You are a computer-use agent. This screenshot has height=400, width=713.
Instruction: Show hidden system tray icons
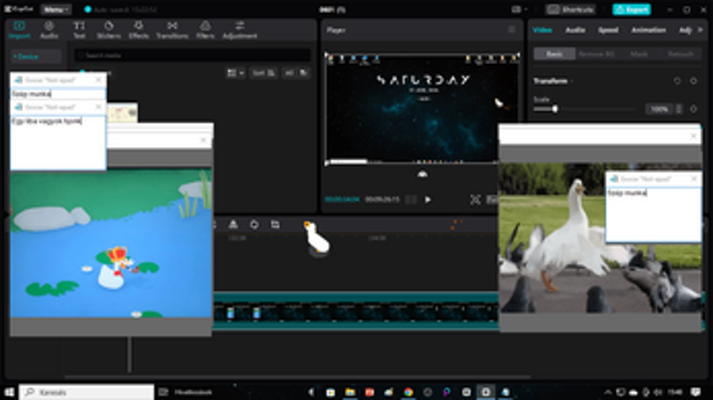pyautogui.click(x=608, y=393)
